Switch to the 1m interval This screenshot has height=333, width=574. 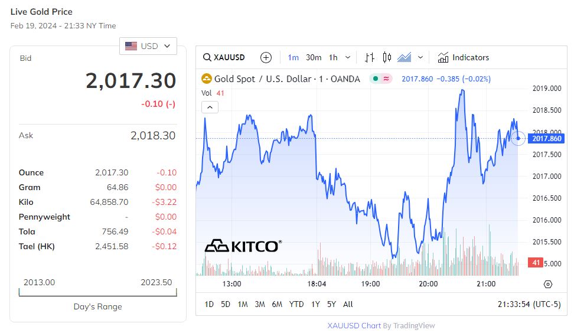[293, 57]
